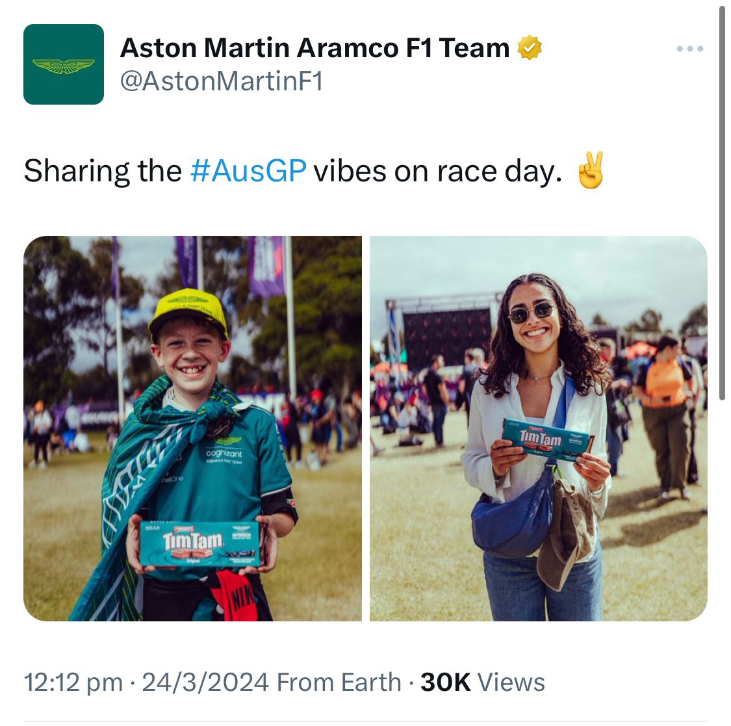Viewport: 731px width, 726px height.
Task: Visit the @AstonMartinF1 handle
Action: click(x=222, y=82)
